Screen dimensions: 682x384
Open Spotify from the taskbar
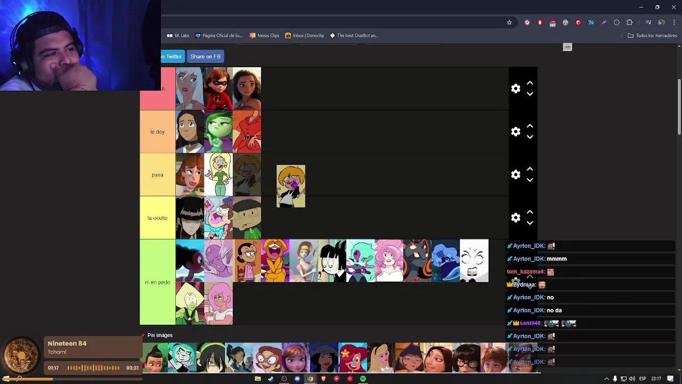[x=363, y=379]
